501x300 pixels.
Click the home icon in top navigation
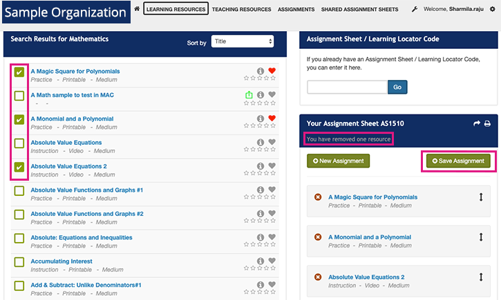(x=137, y=9)
